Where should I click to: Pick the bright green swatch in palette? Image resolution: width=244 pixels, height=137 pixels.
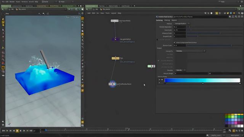click(230, 117)
